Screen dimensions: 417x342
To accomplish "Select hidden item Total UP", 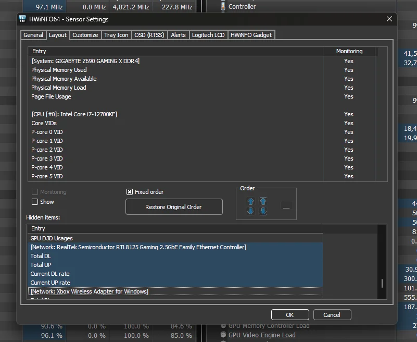I will [174, 265].
